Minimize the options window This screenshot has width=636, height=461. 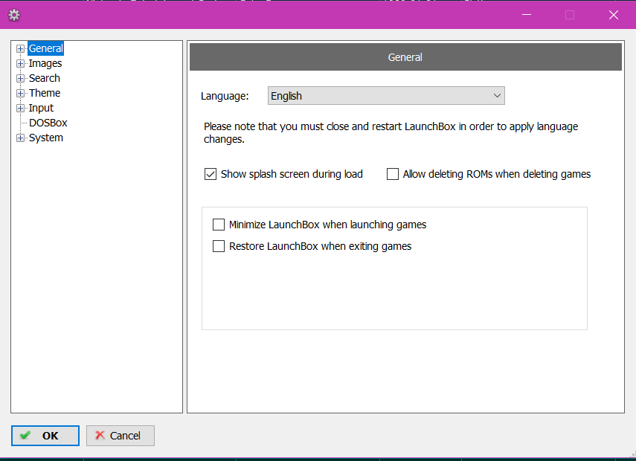(527, 15)
